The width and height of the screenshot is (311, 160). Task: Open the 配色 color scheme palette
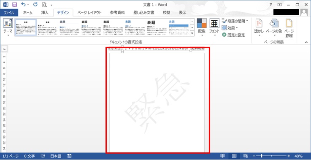pyautogui.click(x=202, y=27)
